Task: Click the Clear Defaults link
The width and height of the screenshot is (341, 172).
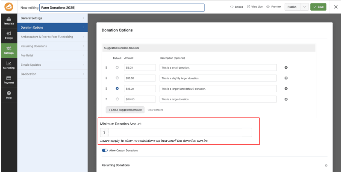Action: pos(155,110)
